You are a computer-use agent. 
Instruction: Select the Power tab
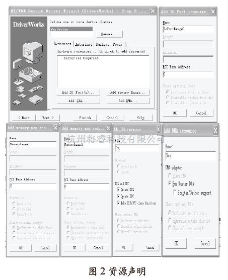point(117,44)
